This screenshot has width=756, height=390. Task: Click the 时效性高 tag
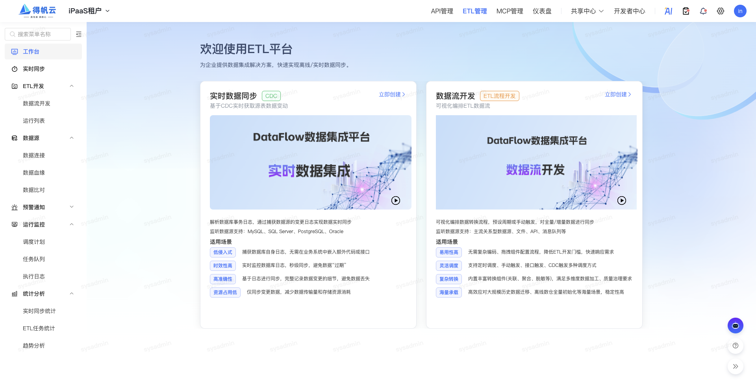pyautogui.click(x=223, y=266)
